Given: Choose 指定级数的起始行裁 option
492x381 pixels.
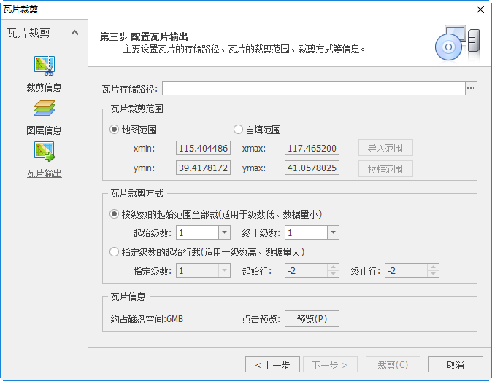Looking at the screenshot, I should click(114, 252).
